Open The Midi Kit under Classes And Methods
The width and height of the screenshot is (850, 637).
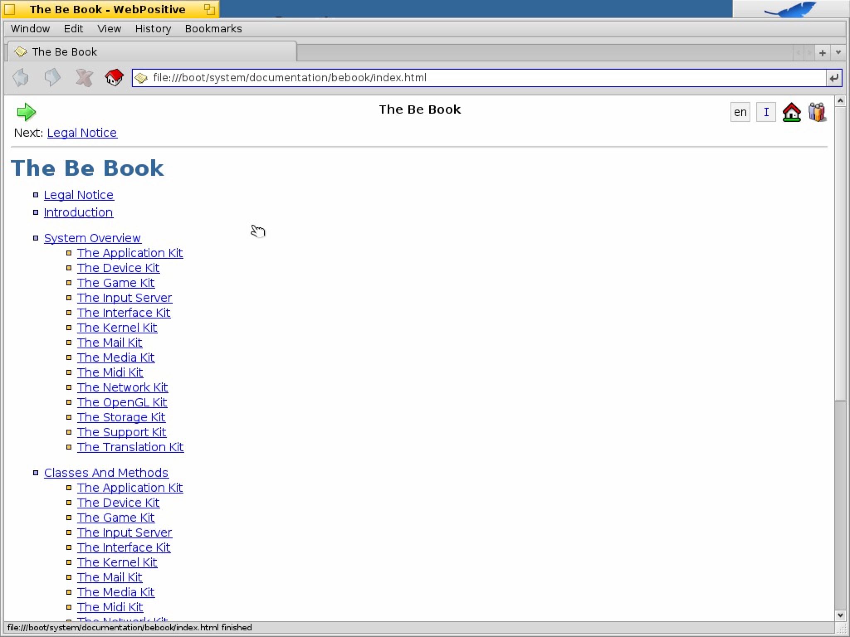[110, 607]
